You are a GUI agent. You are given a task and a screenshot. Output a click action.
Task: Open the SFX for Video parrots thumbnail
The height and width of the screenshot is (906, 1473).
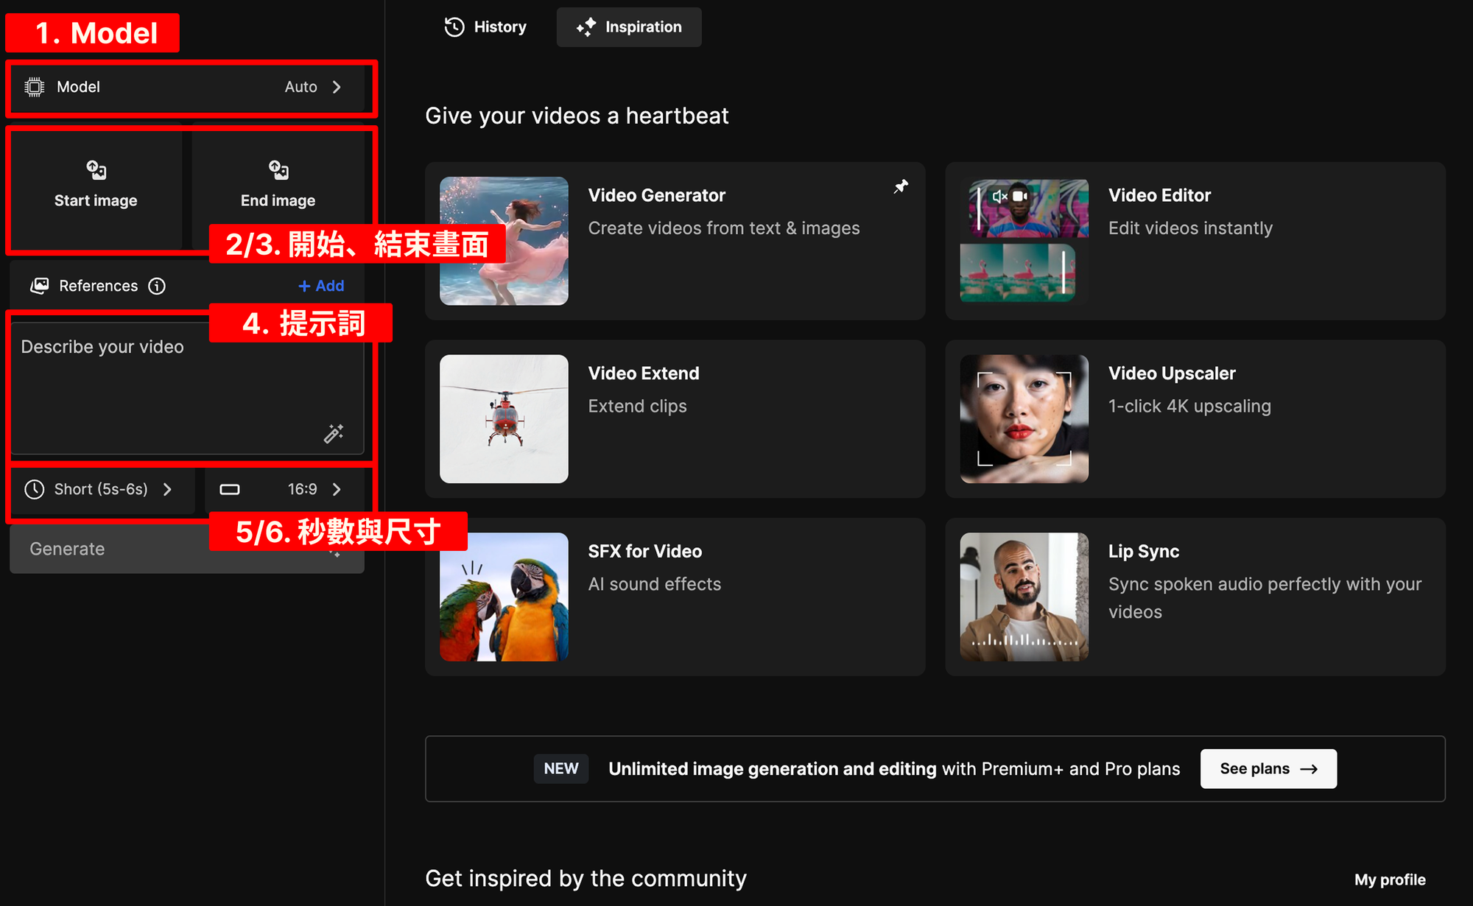pyautogui.click(x=504, y=597)
